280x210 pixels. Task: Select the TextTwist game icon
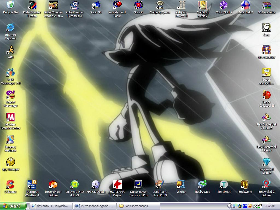point(224,185)
